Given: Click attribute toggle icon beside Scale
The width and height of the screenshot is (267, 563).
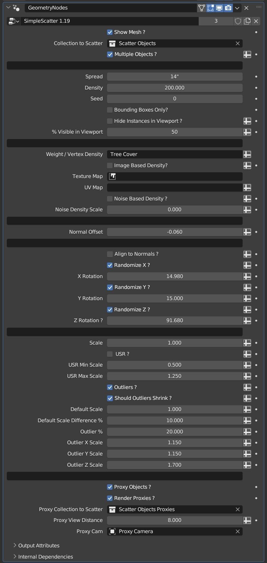Looking at the screenshot, I should pyautogui.click(x=247, y=343).
